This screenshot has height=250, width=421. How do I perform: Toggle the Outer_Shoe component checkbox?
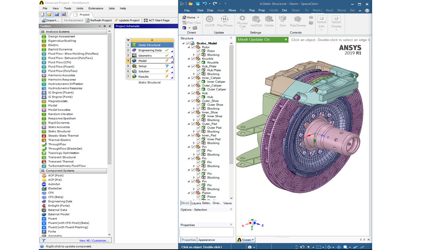pos(193,101)
